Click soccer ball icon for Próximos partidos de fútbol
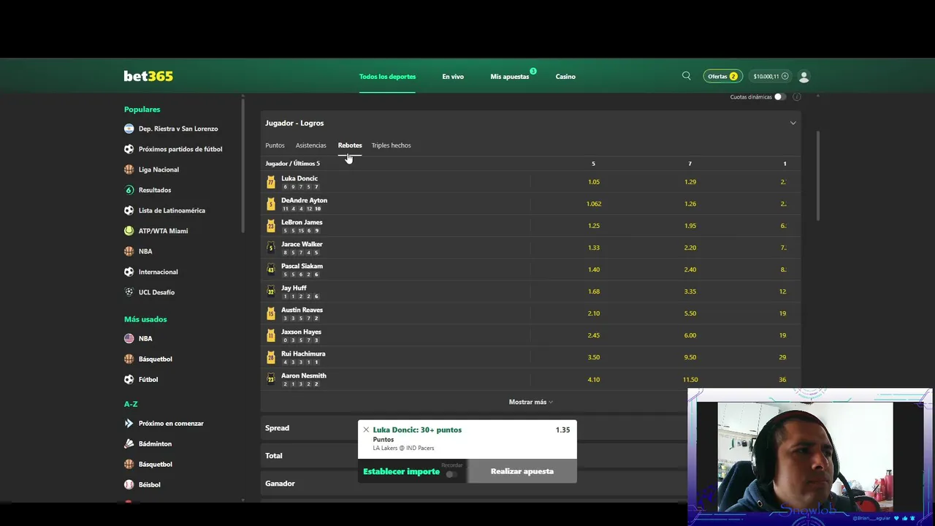 (129, 149)
